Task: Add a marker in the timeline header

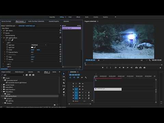Action: (x=82, y=78)
